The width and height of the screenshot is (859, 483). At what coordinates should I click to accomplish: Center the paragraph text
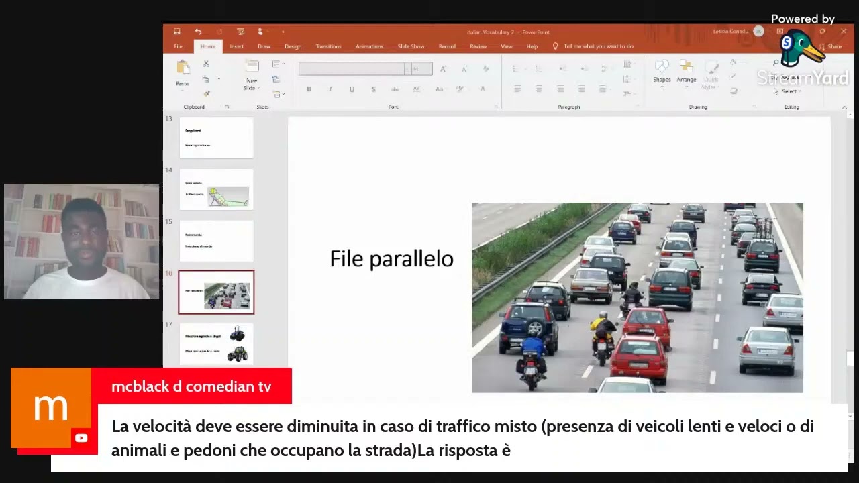pos(539,89)
